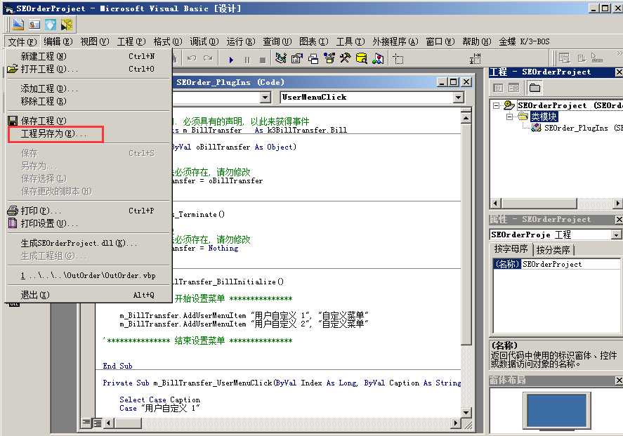Click the End (stop) toolbar icon
Viewport: 623px width, 436px height.
(x=262, y=60)
